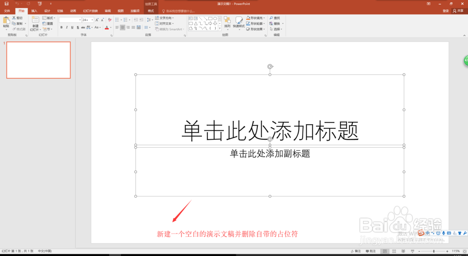
Task: Select the text box shape in shapes gallery
Action: (191, 19)
